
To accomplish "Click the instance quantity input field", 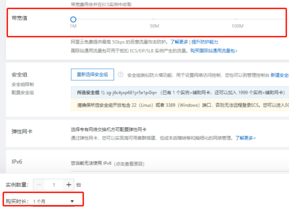I will [x=54, y=184].
